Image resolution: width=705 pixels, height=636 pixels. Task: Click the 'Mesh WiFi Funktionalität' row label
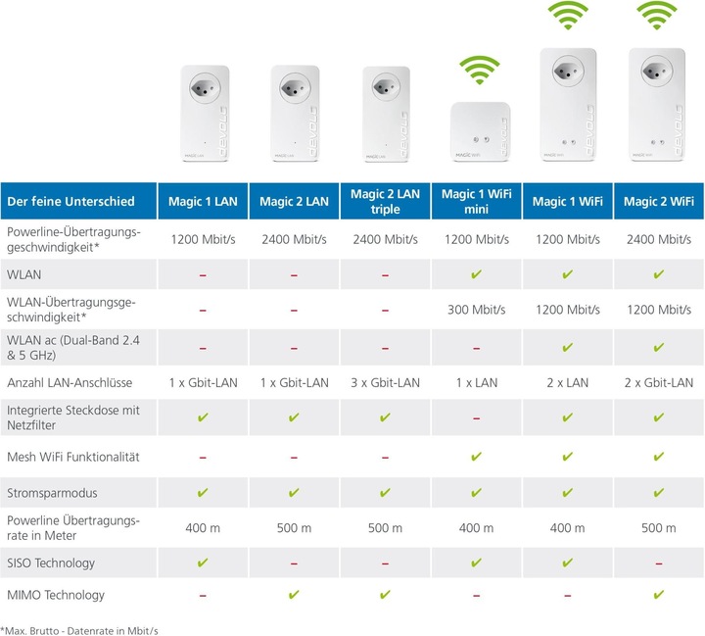pos(73,457)
